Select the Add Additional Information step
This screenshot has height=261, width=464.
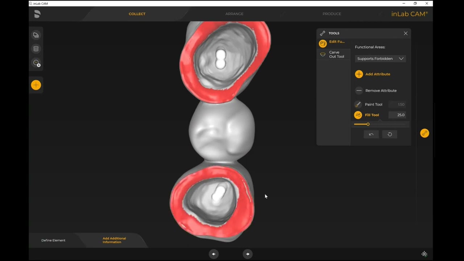pos(114,240)
